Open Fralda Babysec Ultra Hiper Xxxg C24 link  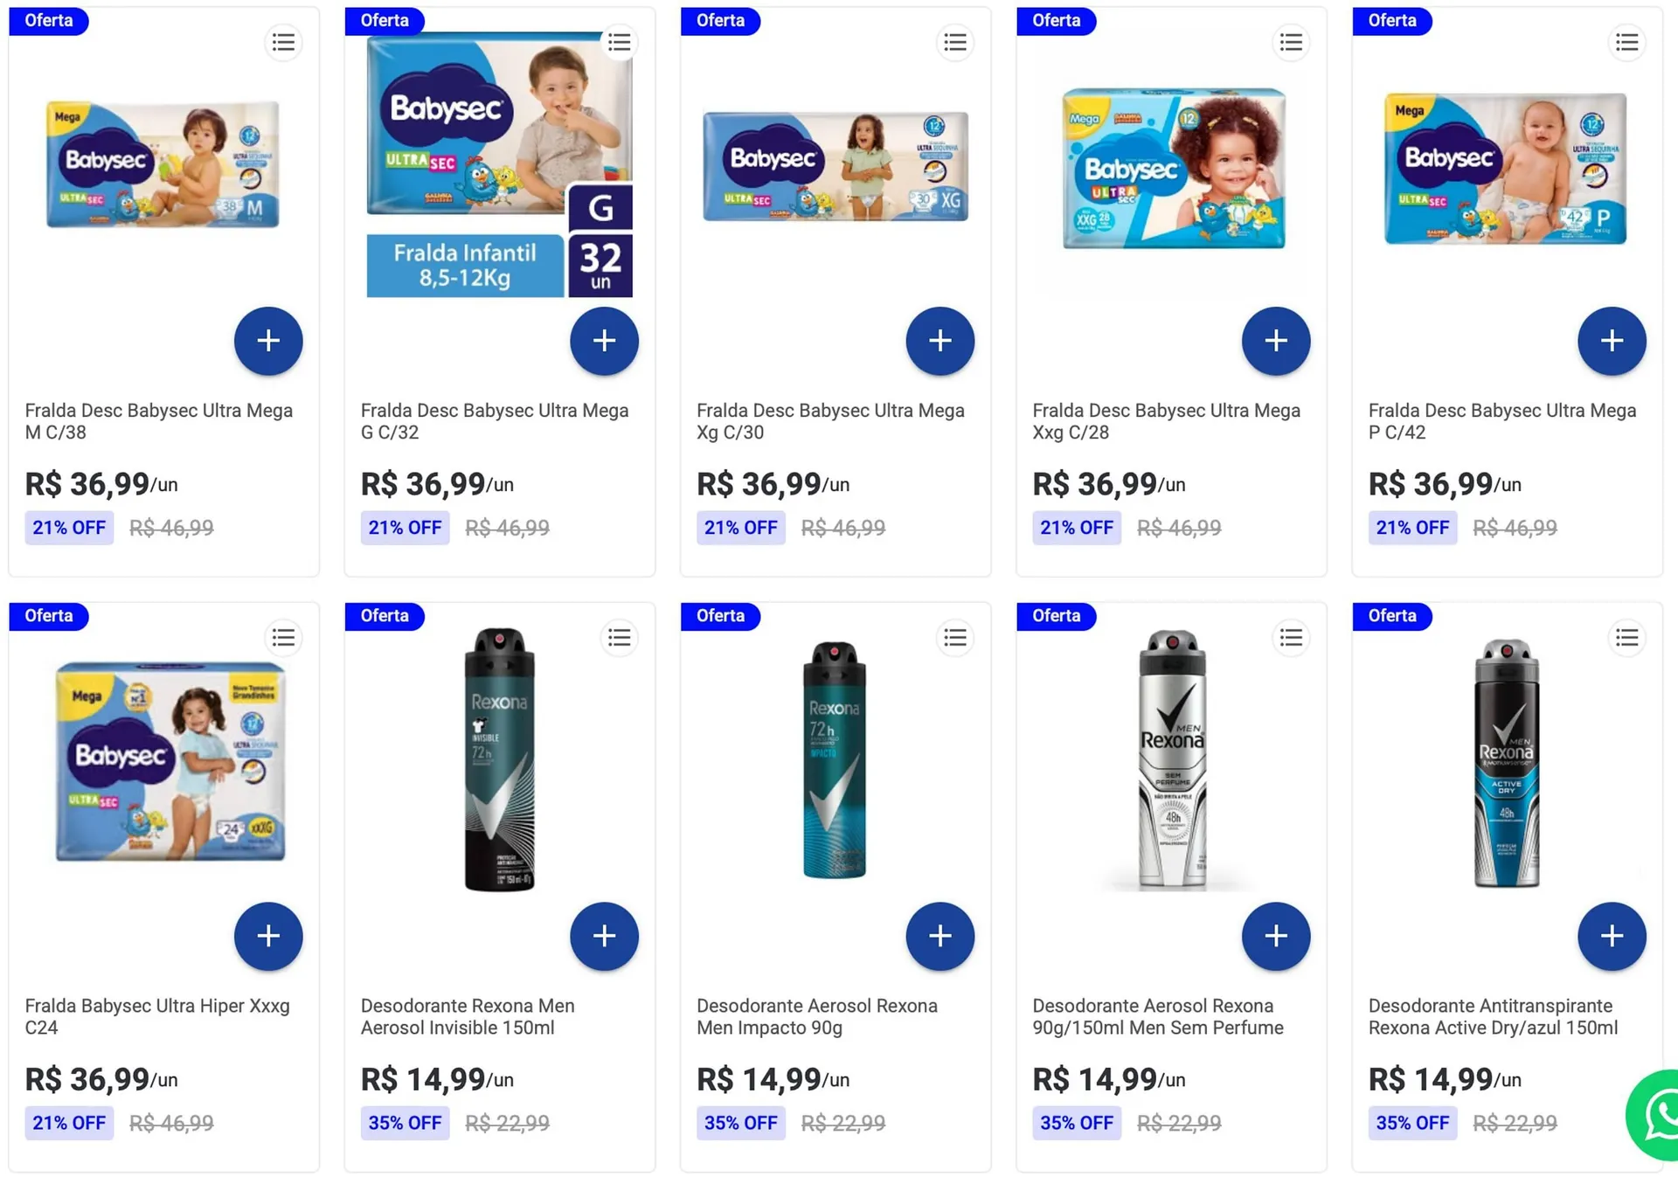coord(157,1016)
